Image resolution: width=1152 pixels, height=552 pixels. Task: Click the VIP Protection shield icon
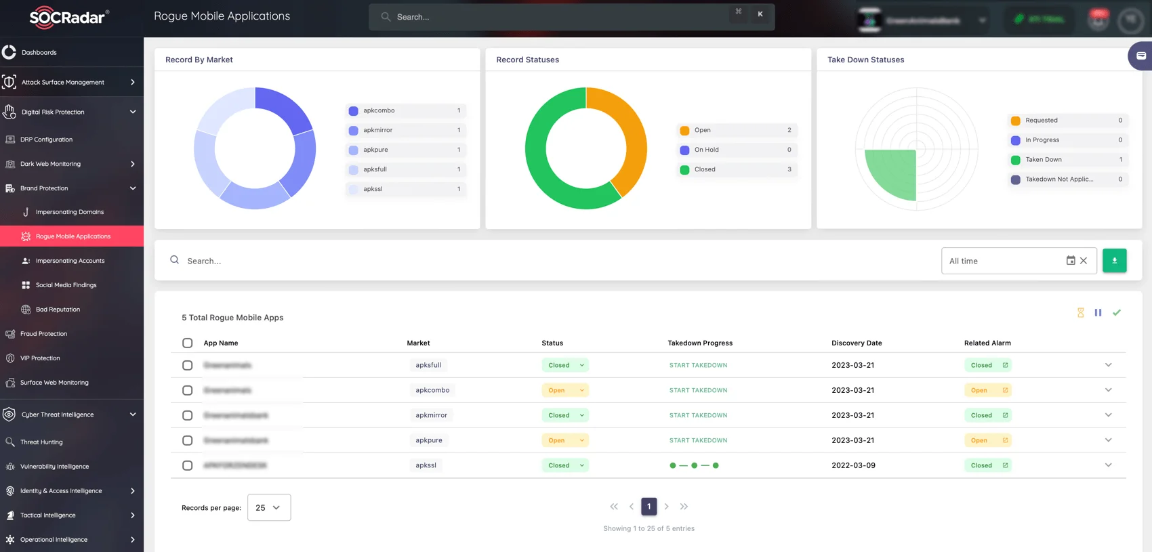coord(10,358)
